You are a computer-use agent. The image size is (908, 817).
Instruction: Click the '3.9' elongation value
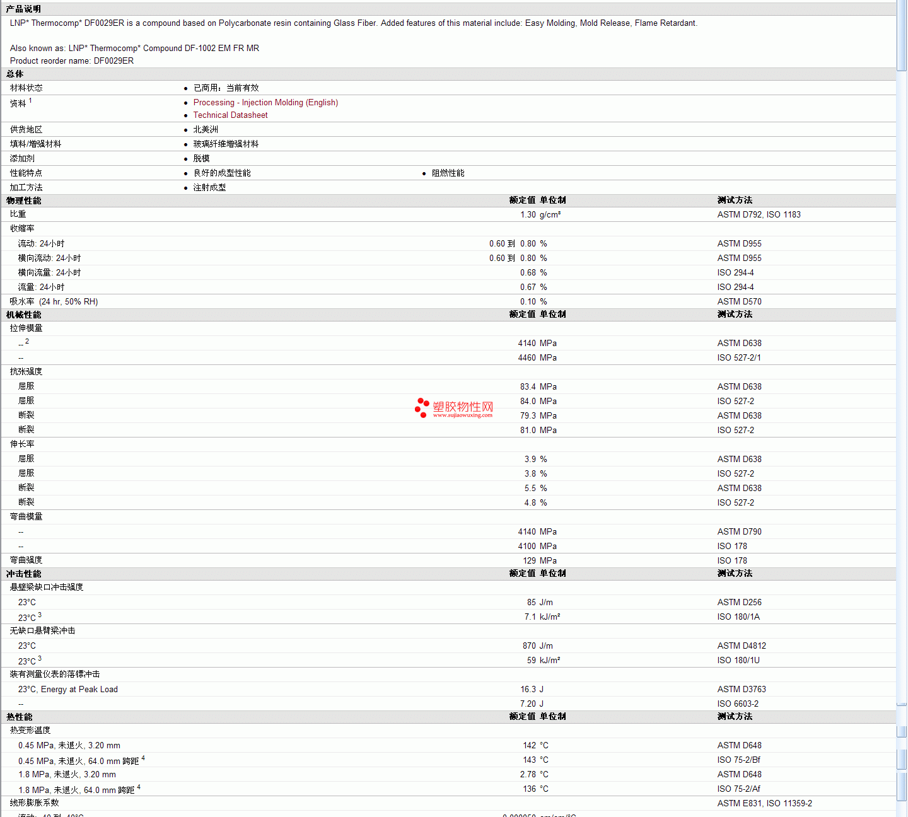530,460
